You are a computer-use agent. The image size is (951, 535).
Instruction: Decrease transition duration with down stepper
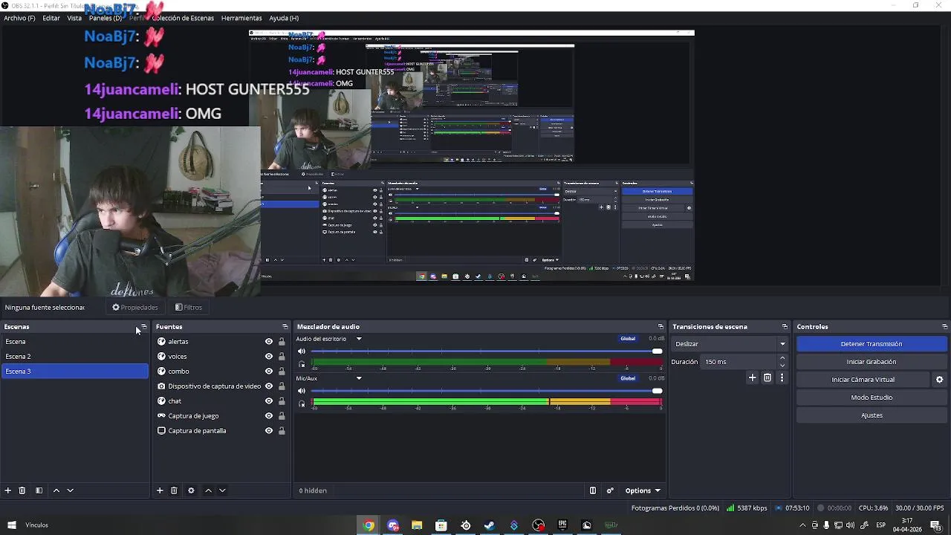pos(782,366)
